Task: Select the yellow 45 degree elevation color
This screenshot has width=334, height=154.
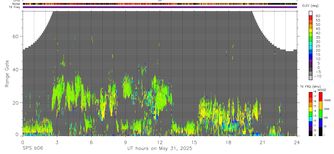Action: [311, 30]
